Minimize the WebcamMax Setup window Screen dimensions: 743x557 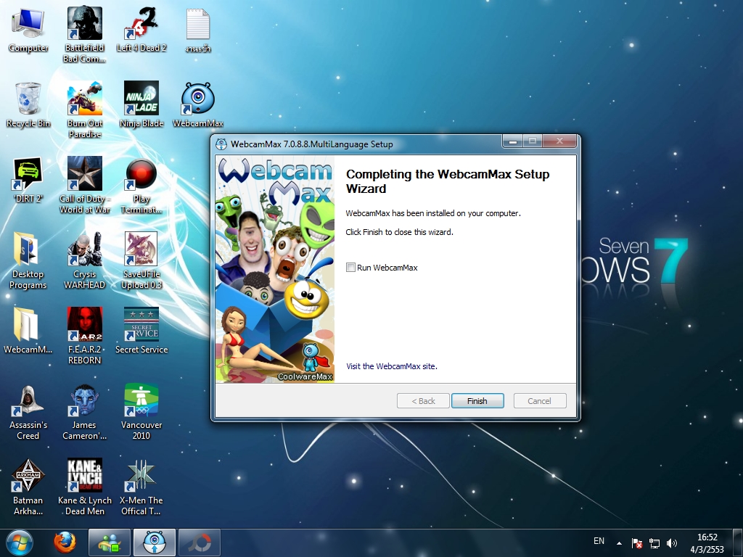512,141
